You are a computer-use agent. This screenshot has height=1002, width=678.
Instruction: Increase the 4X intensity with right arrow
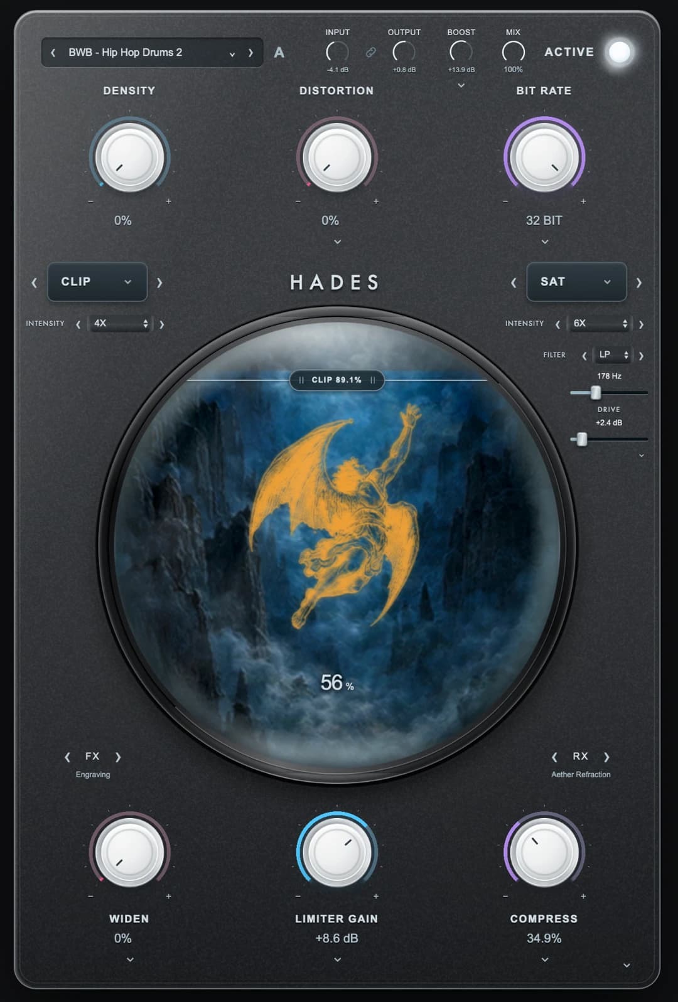click(x=161, y=324)
